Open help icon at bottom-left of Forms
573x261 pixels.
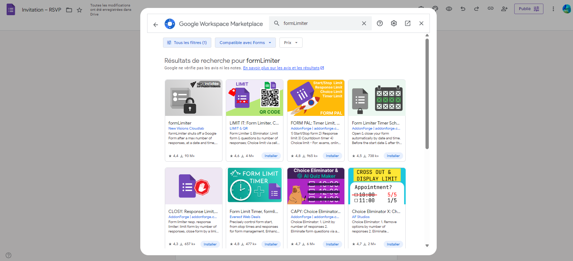click(x=9, y=255)
